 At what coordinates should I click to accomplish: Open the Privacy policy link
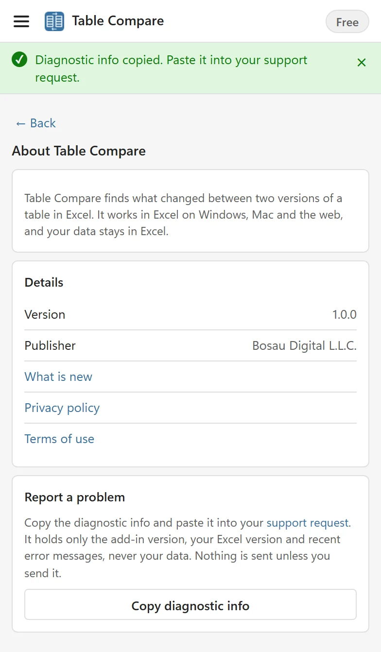(x=62, y=408)
